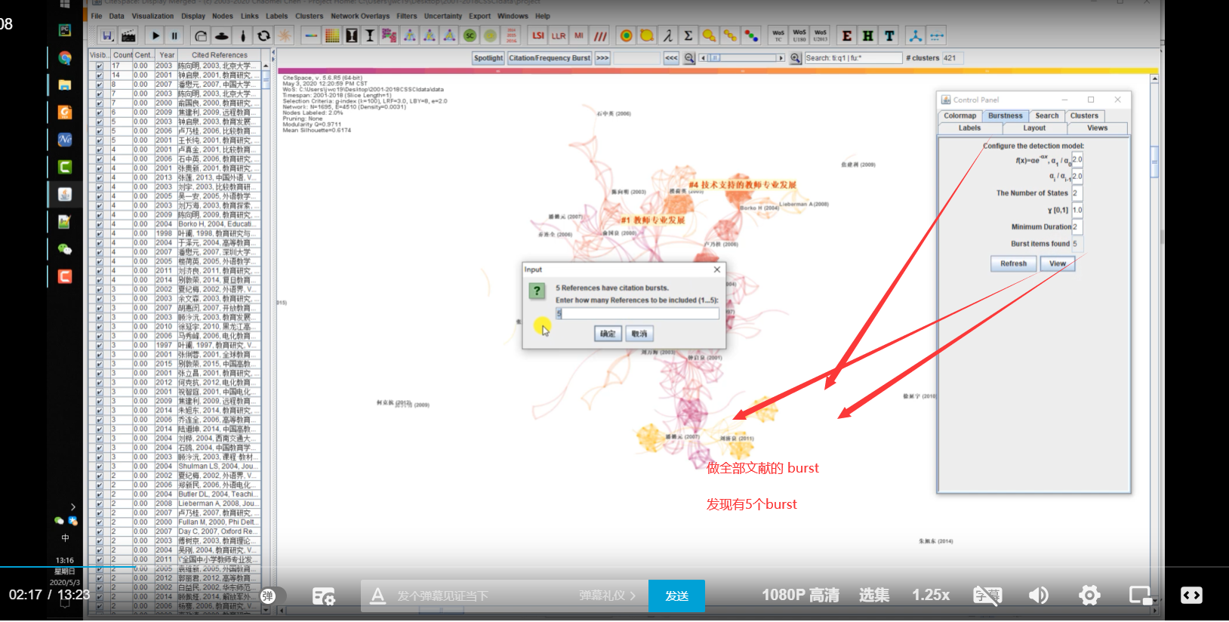1229x622 pixels.
Task: Open the Visualization menu
Action: click(x=152, y=16)
